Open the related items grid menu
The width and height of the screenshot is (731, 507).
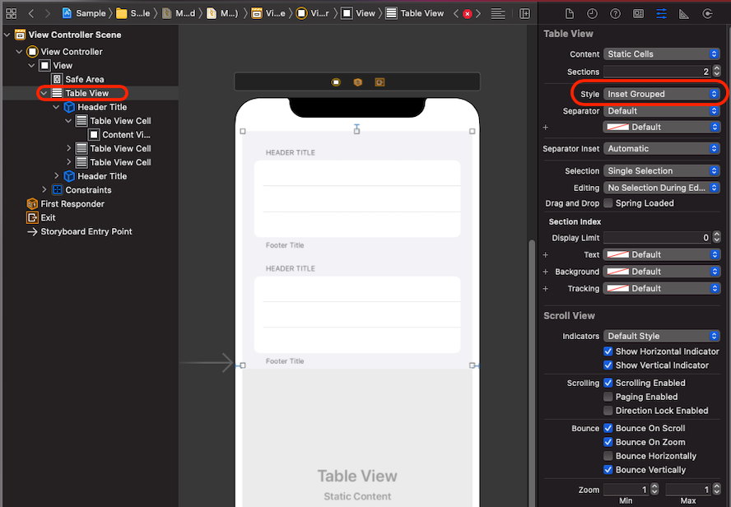coord(12,13)
